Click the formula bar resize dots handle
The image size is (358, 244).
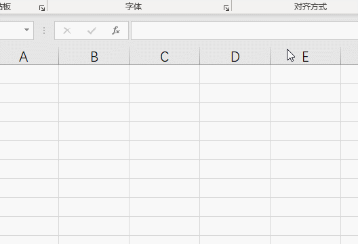(44, 30)
